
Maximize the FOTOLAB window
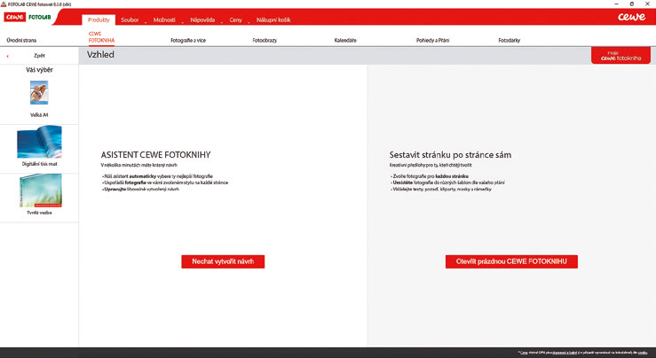coord(632,4)
